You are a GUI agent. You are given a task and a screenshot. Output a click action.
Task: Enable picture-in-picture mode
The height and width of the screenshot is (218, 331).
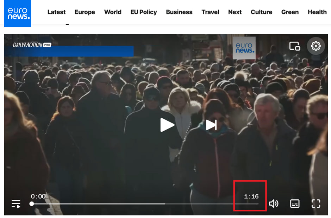pyautogui.click(x=294, y=46)
